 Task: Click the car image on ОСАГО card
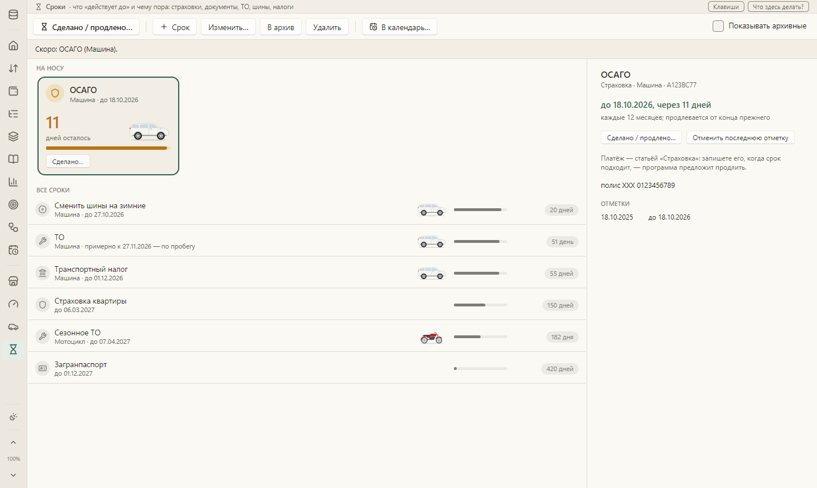[x=149, y=132]
